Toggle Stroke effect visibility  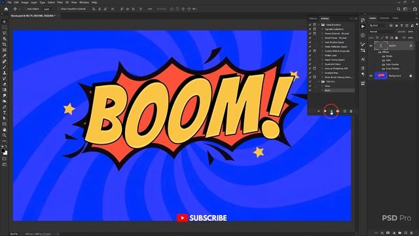point(384,56)
